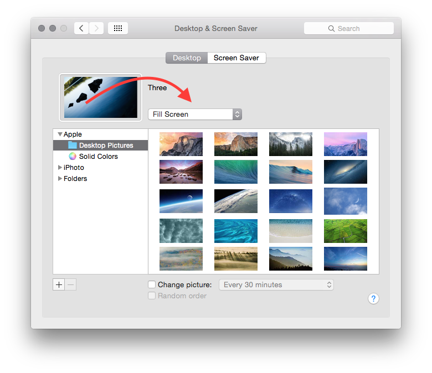Choose the crescent moon clouds wallpaper
The image size is (432, 373).
(346, 201)
